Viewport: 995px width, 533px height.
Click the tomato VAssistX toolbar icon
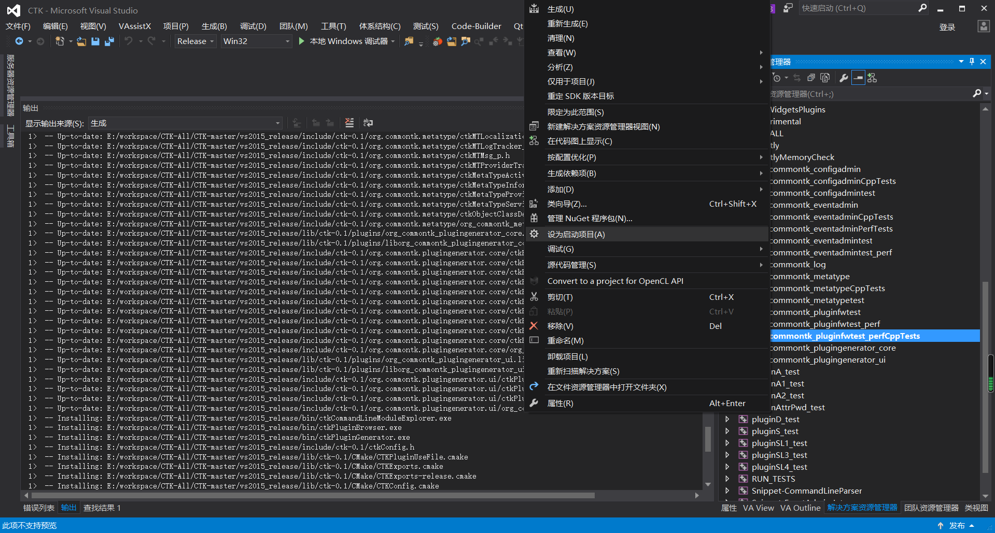click(x=438, y=41)
